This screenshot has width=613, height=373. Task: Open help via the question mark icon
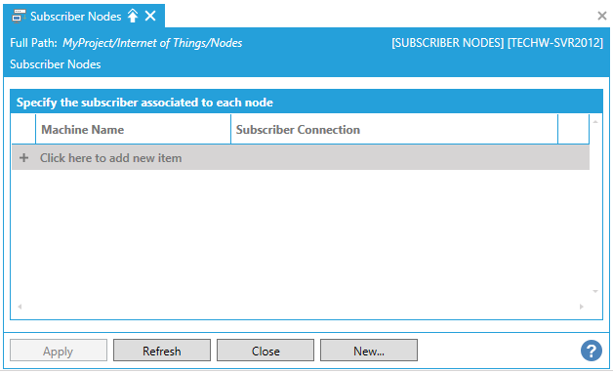pyautogui.click(x=592, y=351)
